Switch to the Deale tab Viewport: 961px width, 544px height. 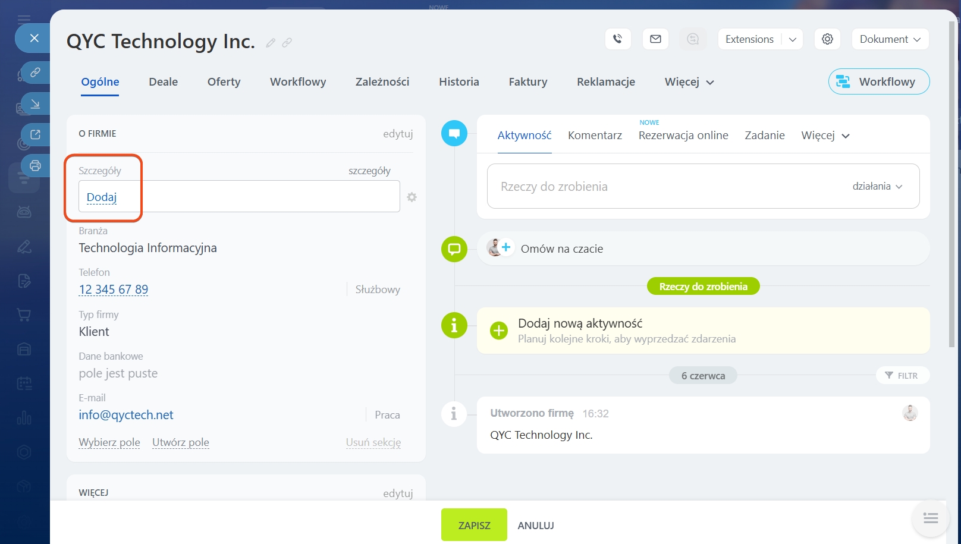(x=163, y=82)
